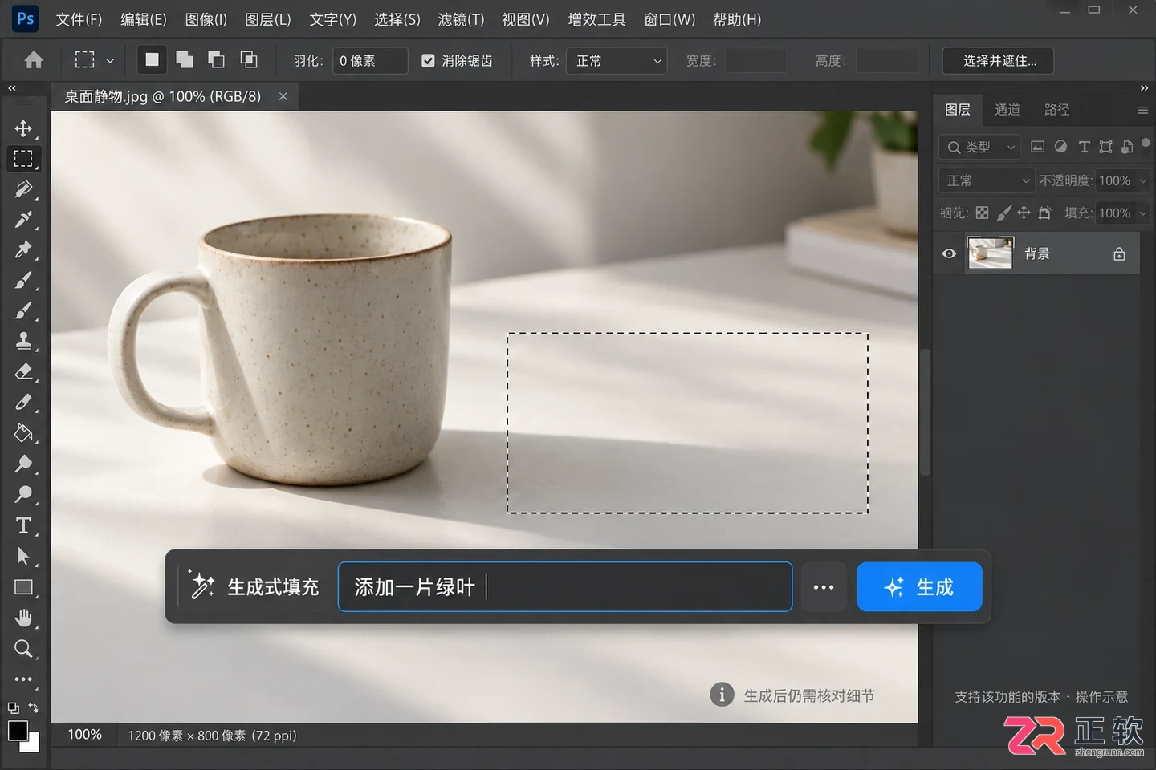Select the Path Selection arrow tool
Screen dimensions: 1156x770
click(23, 556)
